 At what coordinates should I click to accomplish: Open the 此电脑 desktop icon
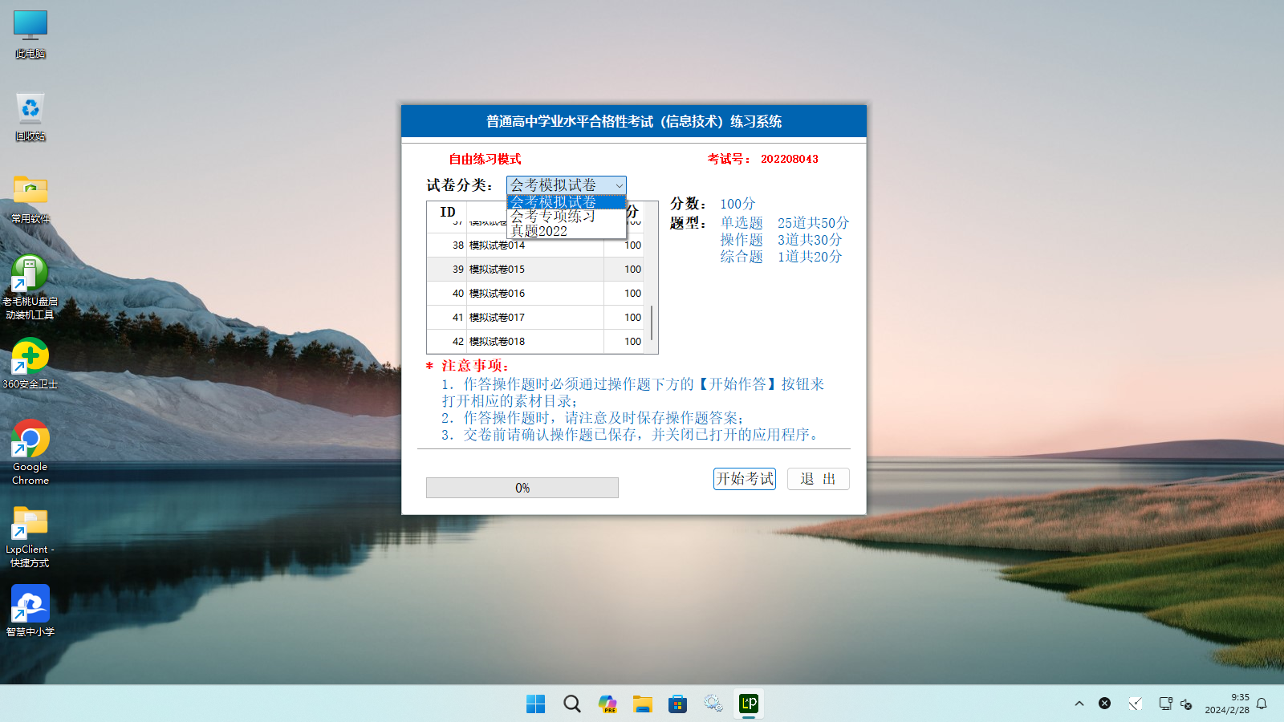[x=30, y=34]
